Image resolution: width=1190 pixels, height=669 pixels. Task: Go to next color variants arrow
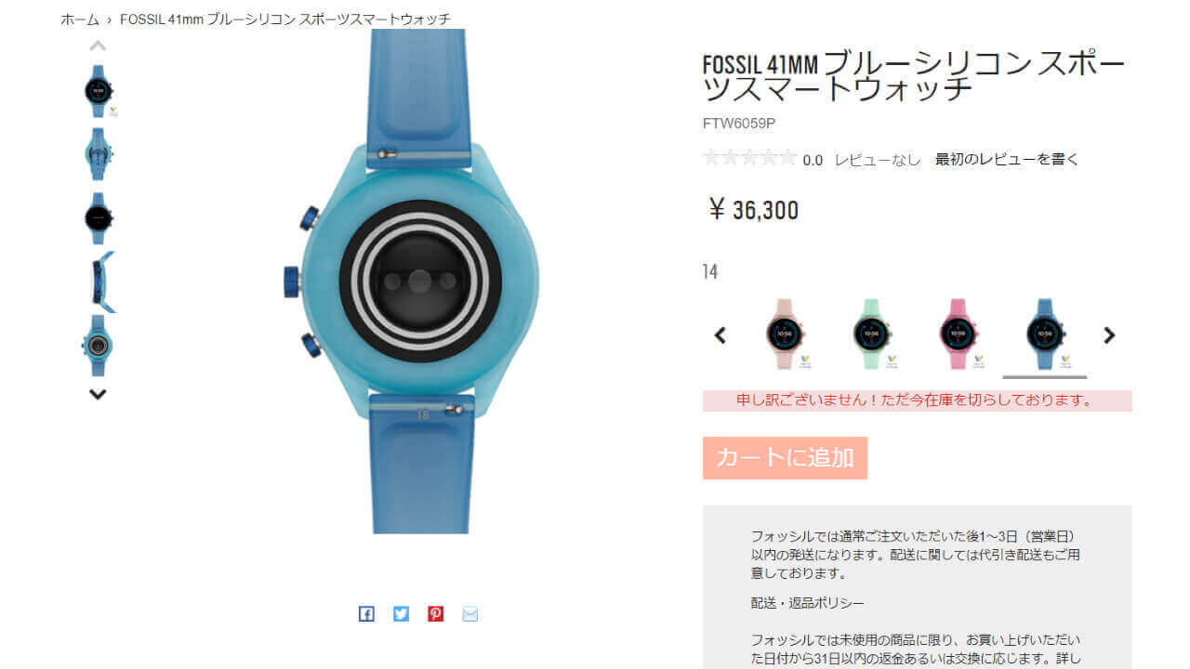click(1109, 335)
